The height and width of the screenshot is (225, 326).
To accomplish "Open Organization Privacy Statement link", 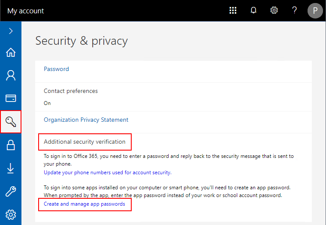I will (86, 120).
